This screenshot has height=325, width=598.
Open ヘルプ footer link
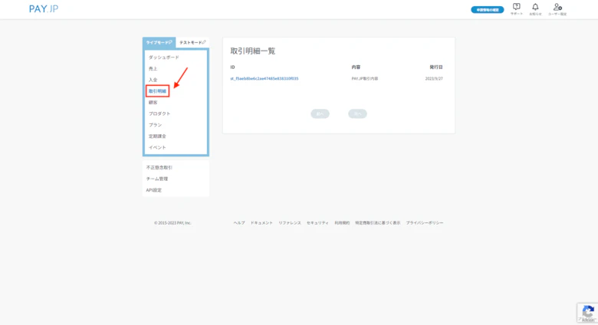(x=239, y=223)
